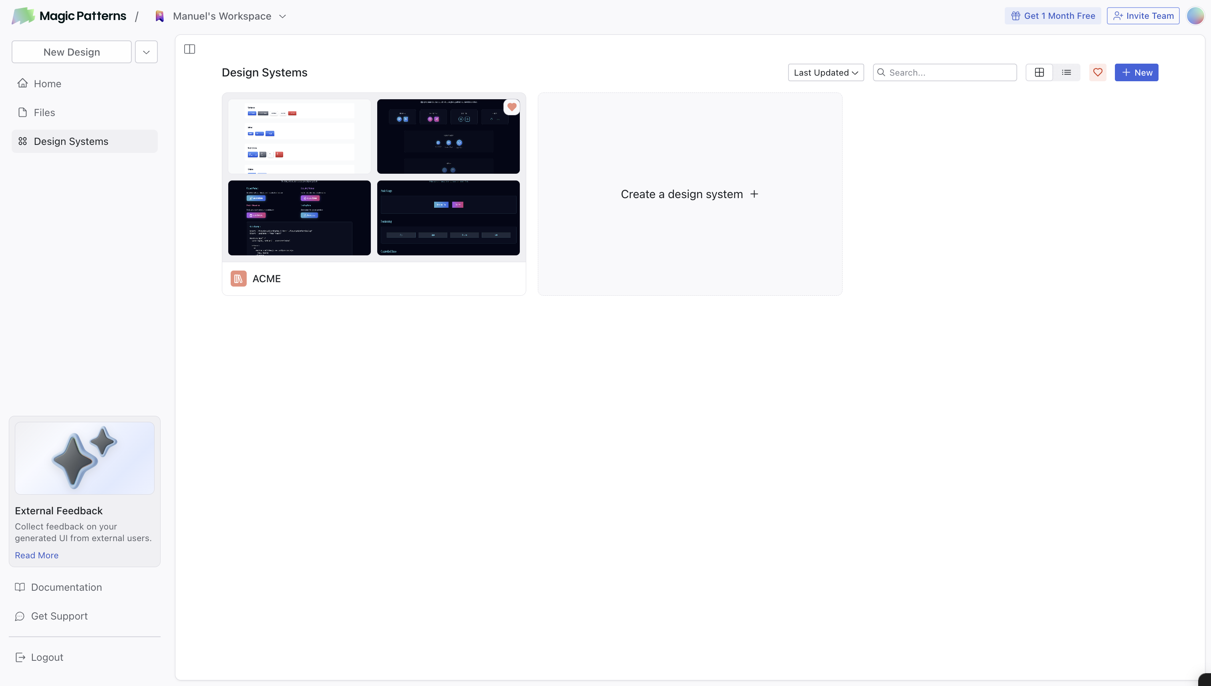Switch to list view
Viewport: 1211px width, 686px height.
1066,72
